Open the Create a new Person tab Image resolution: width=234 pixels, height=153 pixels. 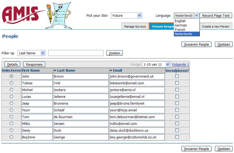(215, 26)
